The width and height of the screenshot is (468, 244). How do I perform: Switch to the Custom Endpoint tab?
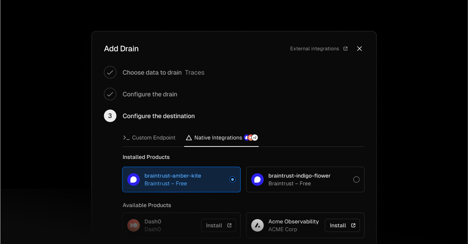(149, 138)
